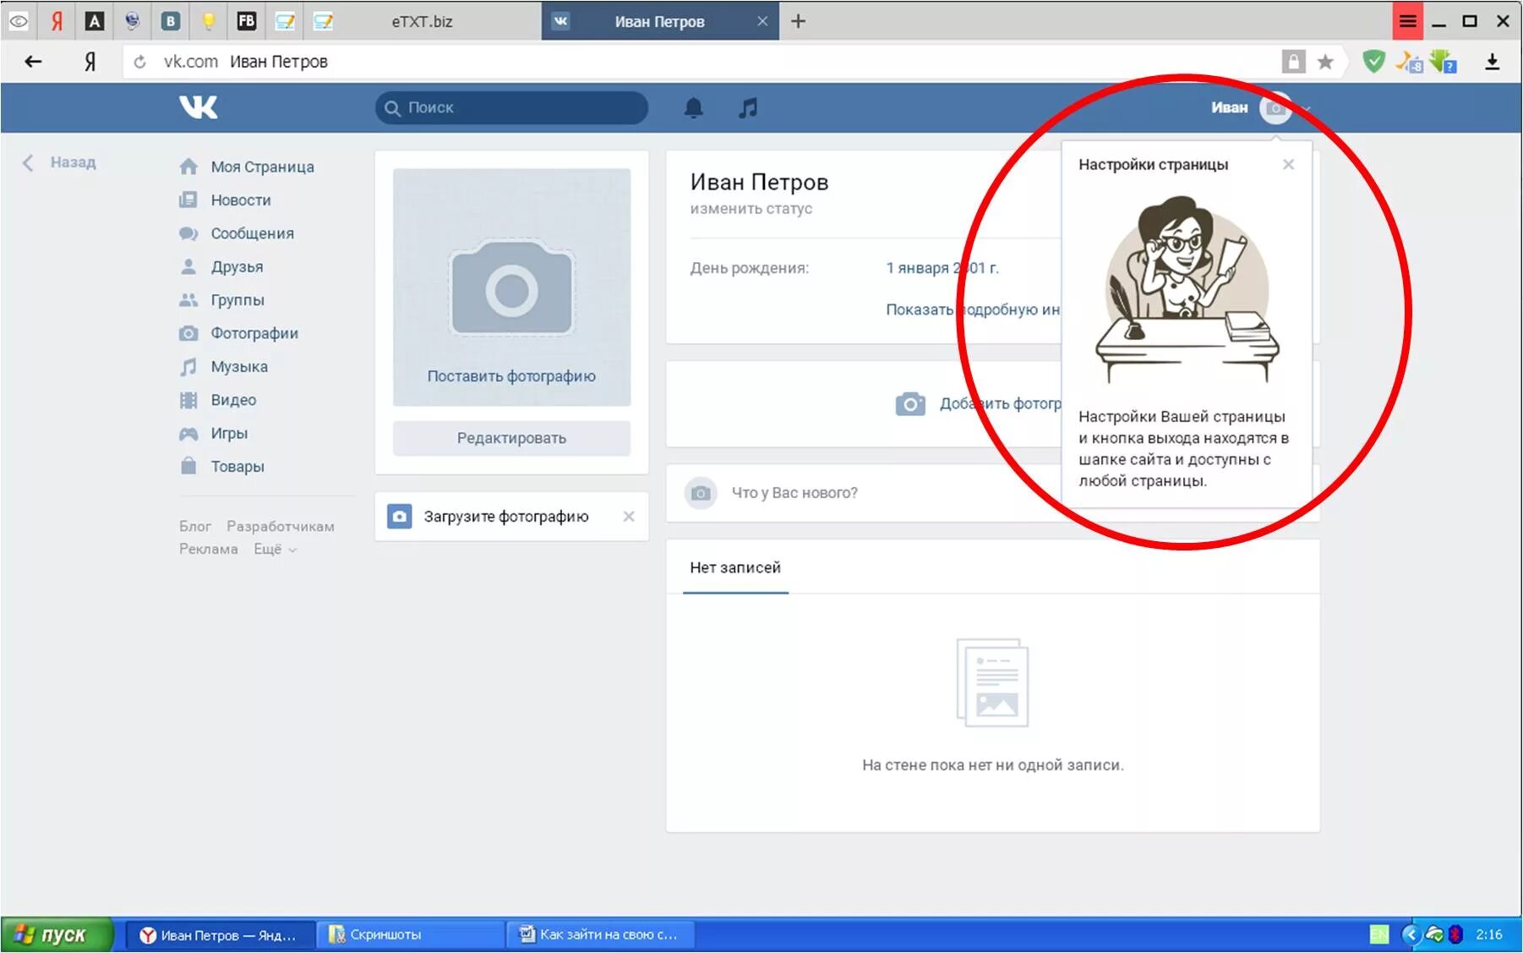Click the VK logo in header
Viewport: 1523px width, 953px height.
[x=199, y=107]
